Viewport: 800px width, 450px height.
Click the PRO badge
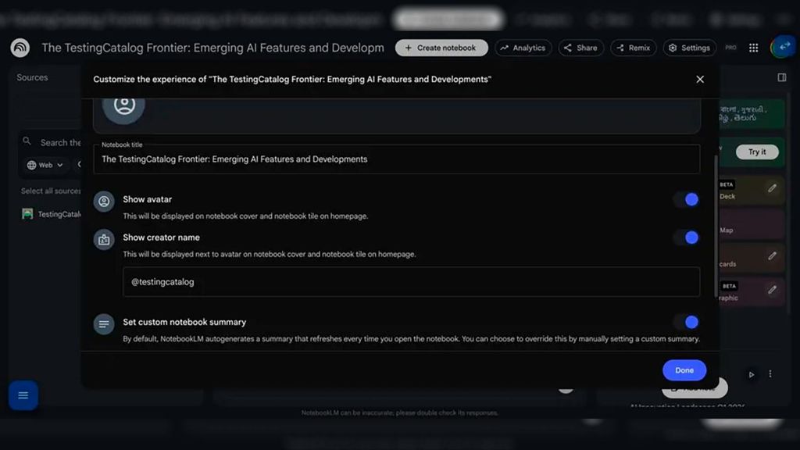[x=730, y=48]
